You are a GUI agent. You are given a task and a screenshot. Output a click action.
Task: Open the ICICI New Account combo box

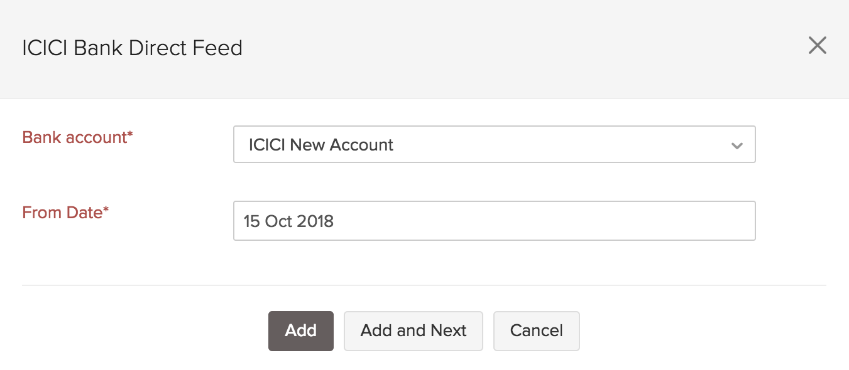(493, 145)
